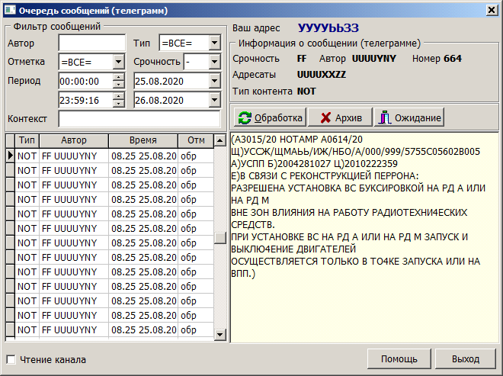Click the start time 00:00:00 spinner

[x=118, y=81]
